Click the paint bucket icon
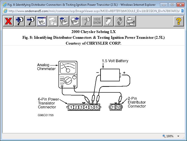Image resolution: width=187 pixels, height=141 pixels. 108,21
